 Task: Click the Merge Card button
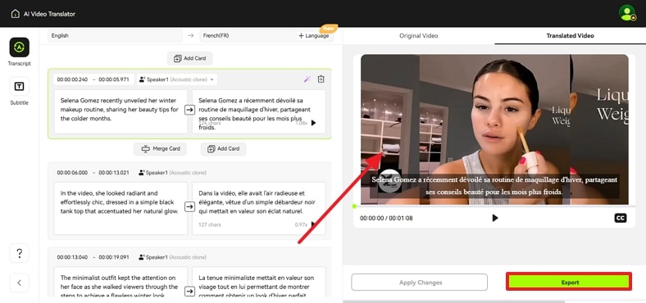pyautogui.click(x=160, y=149)
